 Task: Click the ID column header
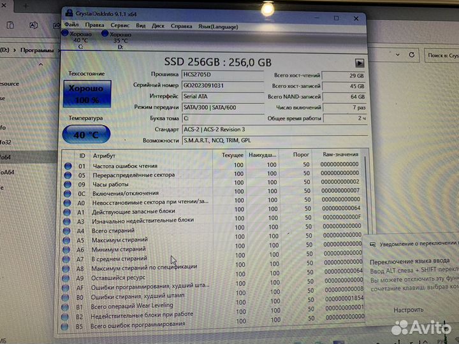pyautogui.click(x=82, y=156)
